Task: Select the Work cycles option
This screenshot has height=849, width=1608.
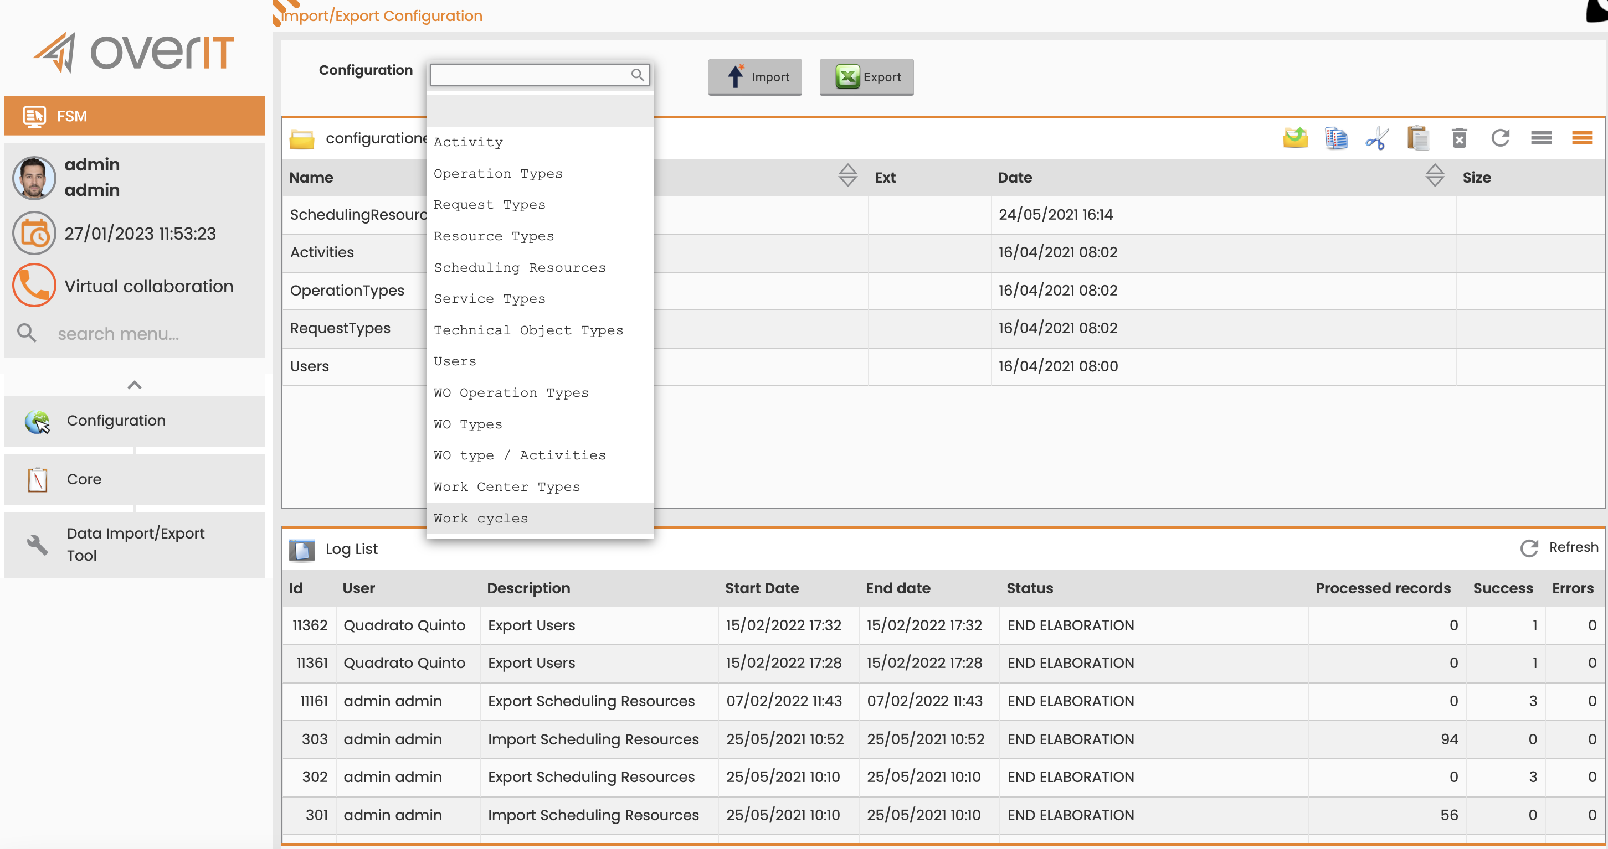Action: [540, 519]
